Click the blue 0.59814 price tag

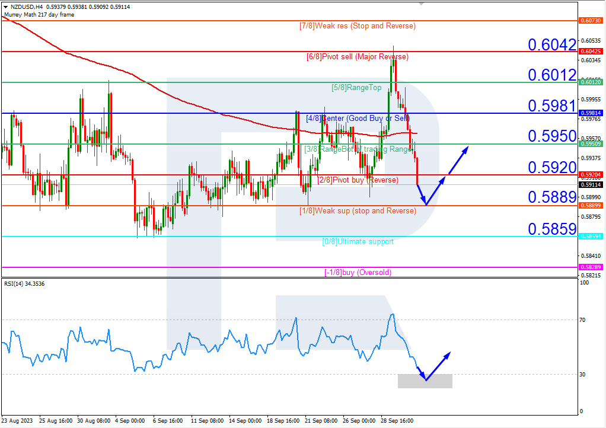[x=589, y=113]
